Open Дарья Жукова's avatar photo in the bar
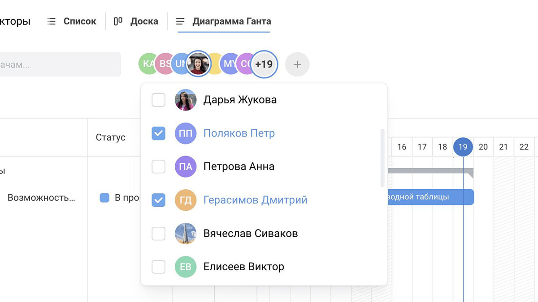The image size is (538, 302). coord(199,64)
